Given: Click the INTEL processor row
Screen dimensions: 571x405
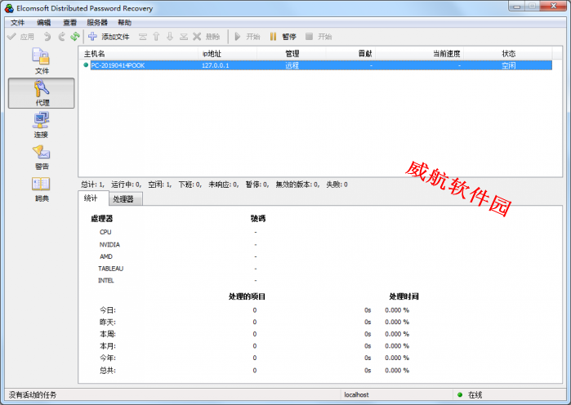Looking at the screenshot, I should [x=106, y=281].
